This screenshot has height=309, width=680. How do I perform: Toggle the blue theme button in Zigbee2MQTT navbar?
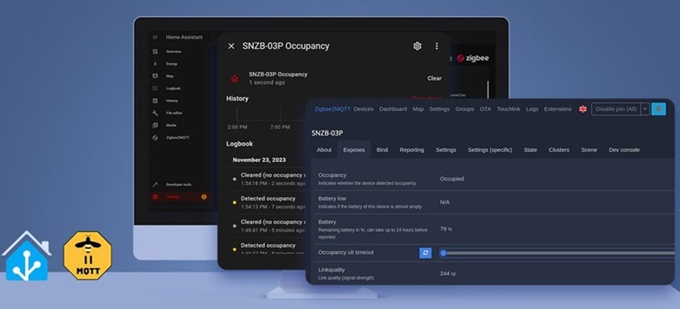pos(659,109)
